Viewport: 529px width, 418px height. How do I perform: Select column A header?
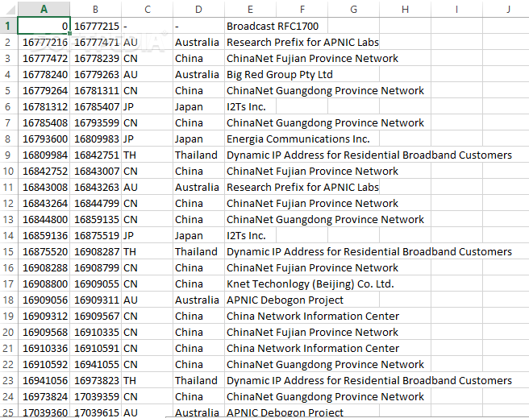point(44,9)
